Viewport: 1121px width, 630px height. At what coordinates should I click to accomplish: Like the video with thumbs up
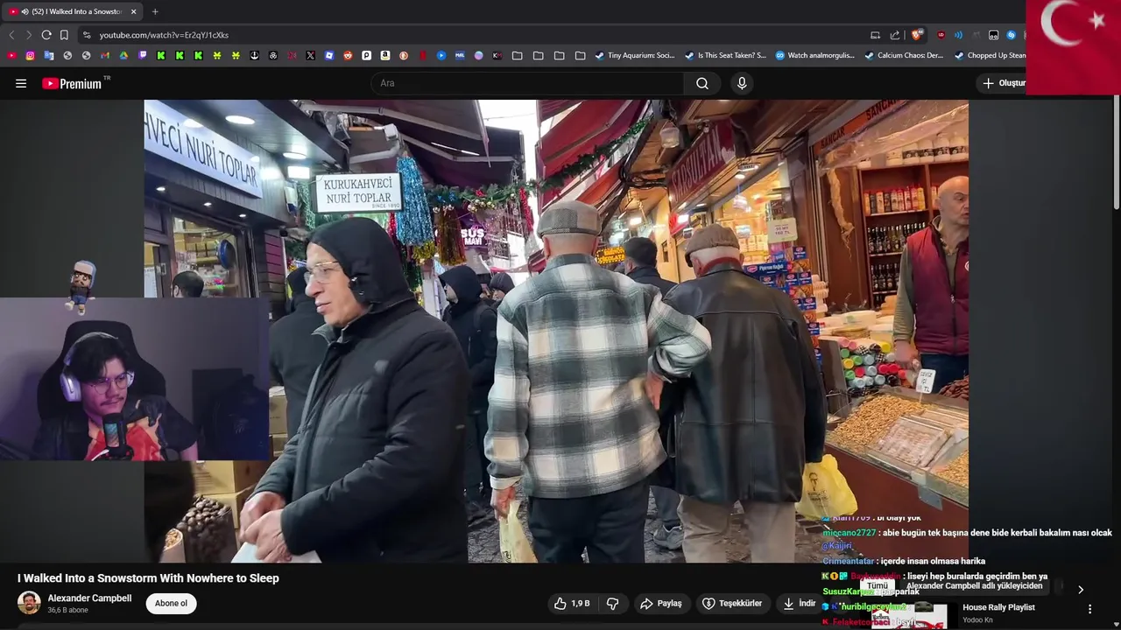tap(572, 604)
